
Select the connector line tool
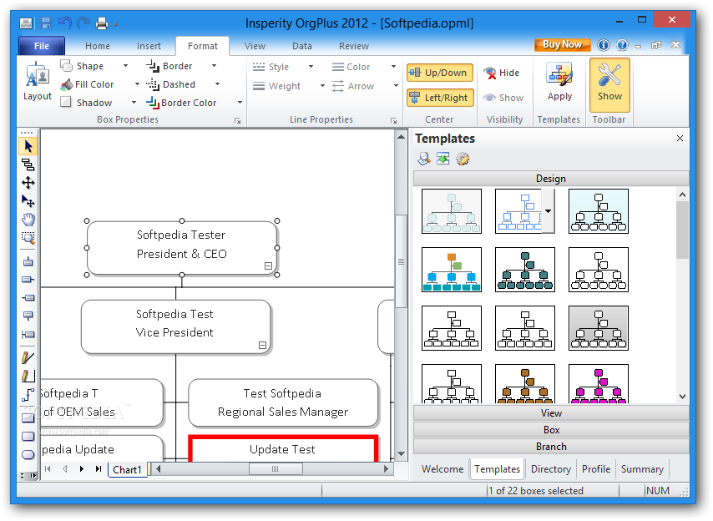[x=28, y=394]
